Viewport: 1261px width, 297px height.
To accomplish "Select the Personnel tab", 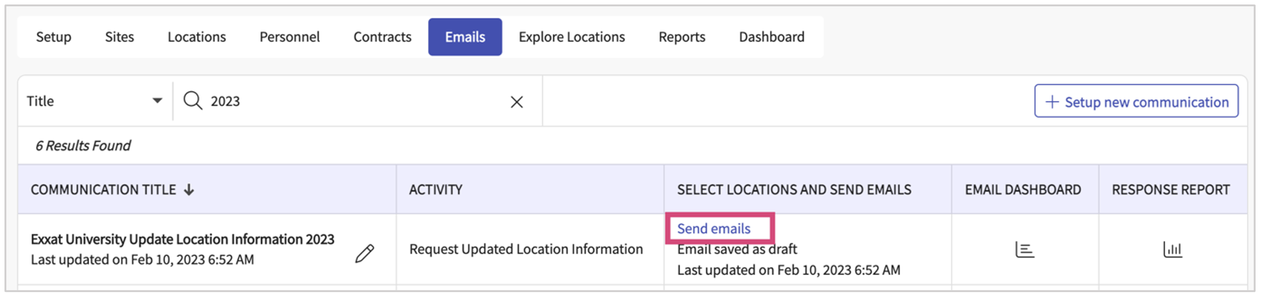I will tap(289, 37).
